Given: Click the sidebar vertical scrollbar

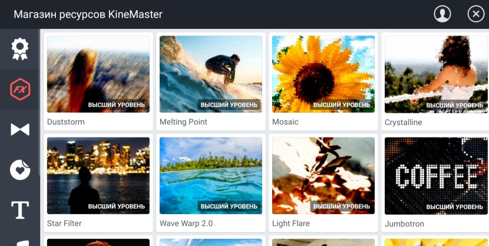Looking at the screenshot, I should (x=39, y=103).
